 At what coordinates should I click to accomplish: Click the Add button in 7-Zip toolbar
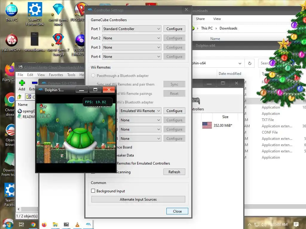coord(22,85)
